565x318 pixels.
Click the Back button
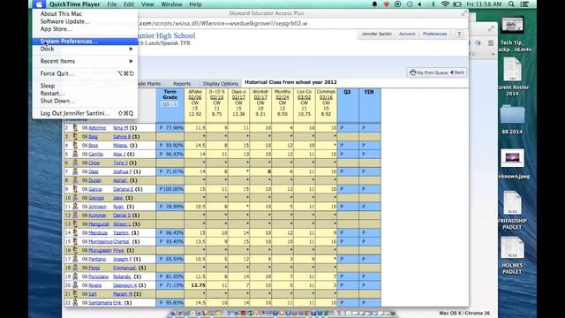[457, 72]
